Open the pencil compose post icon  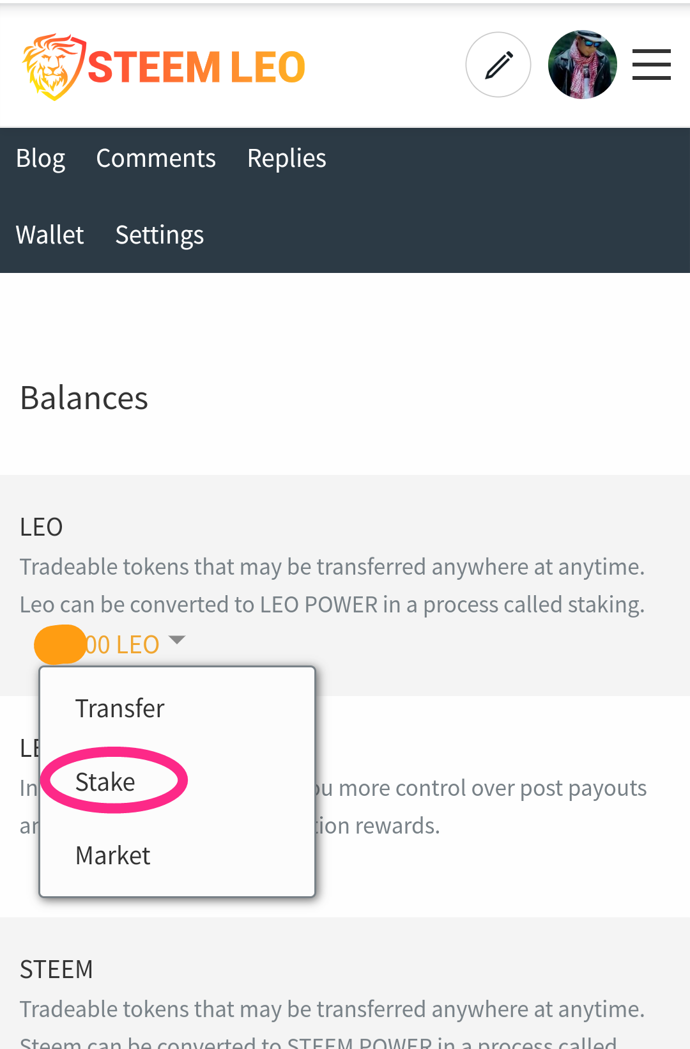click(x=498, y=65)
